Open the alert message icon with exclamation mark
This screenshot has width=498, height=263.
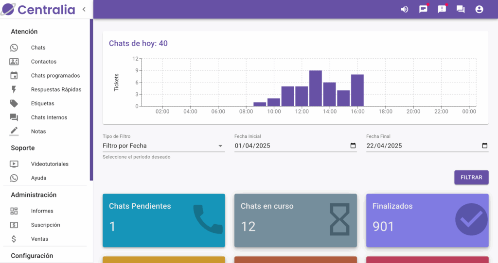click(x=442, y=9)
